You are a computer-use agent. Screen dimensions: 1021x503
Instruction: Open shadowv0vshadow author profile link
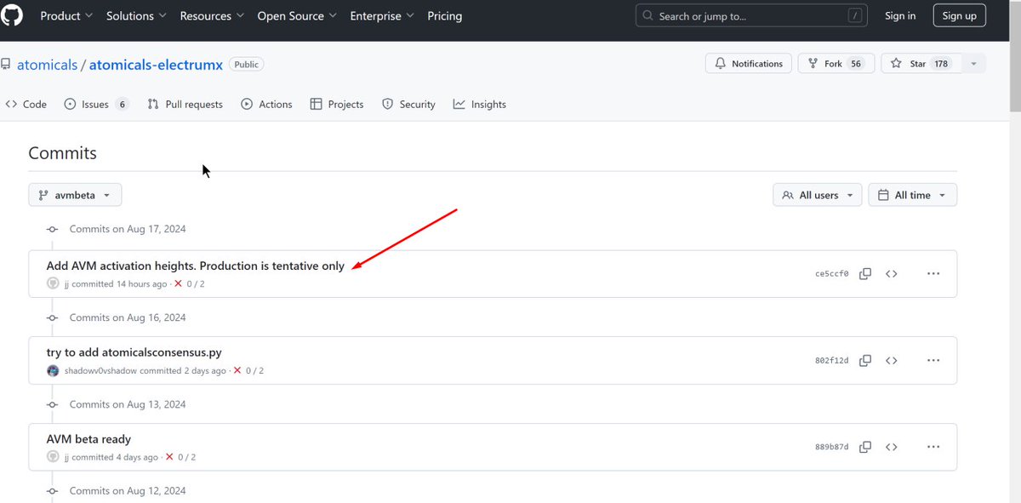click(x=100, y=371)
